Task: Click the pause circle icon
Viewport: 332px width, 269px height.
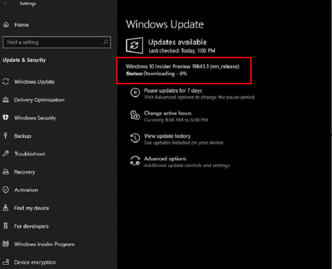Action: click(x=135, y=93)
